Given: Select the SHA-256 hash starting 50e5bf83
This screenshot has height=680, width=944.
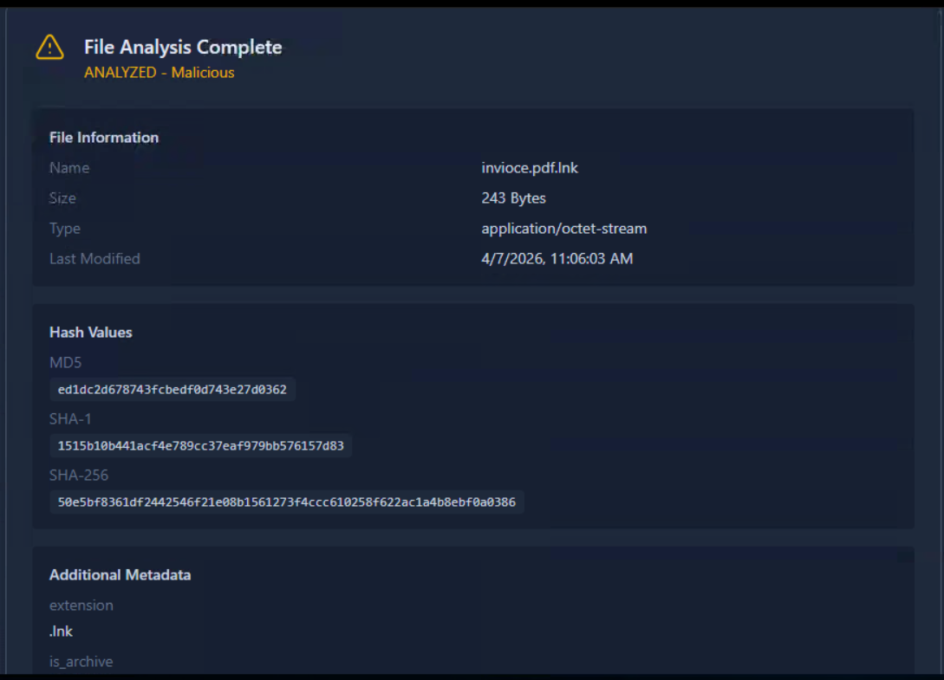Looking at the screenshot, I should coord(287,502).
